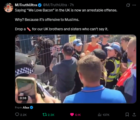Viewport: 140px width, 120px height.
Task: Click the 2.3K repost count
Action: tap(51, 115)
